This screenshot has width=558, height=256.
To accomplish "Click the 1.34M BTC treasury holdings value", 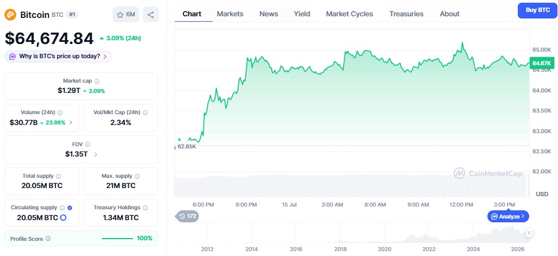I will [x=120, y=217].
